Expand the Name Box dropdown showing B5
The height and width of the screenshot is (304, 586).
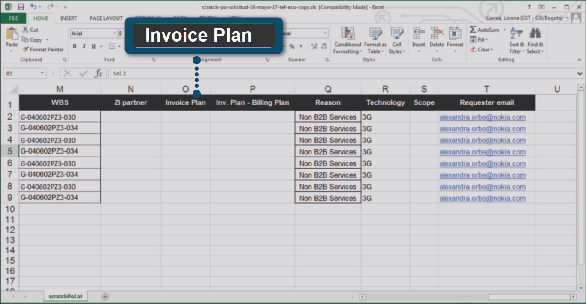click(x=42, y=73)
